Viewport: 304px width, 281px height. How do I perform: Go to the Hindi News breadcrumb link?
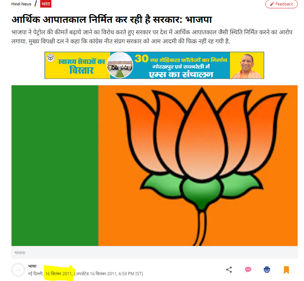tap(21, 4)
